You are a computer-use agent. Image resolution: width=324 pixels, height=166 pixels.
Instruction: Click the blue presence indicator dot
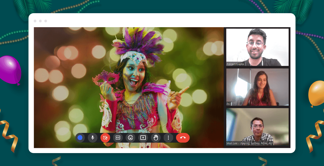click(x=80, y=138)
